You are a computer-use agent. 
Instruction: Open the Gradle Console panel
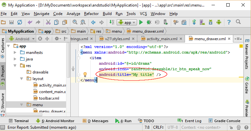225,121
